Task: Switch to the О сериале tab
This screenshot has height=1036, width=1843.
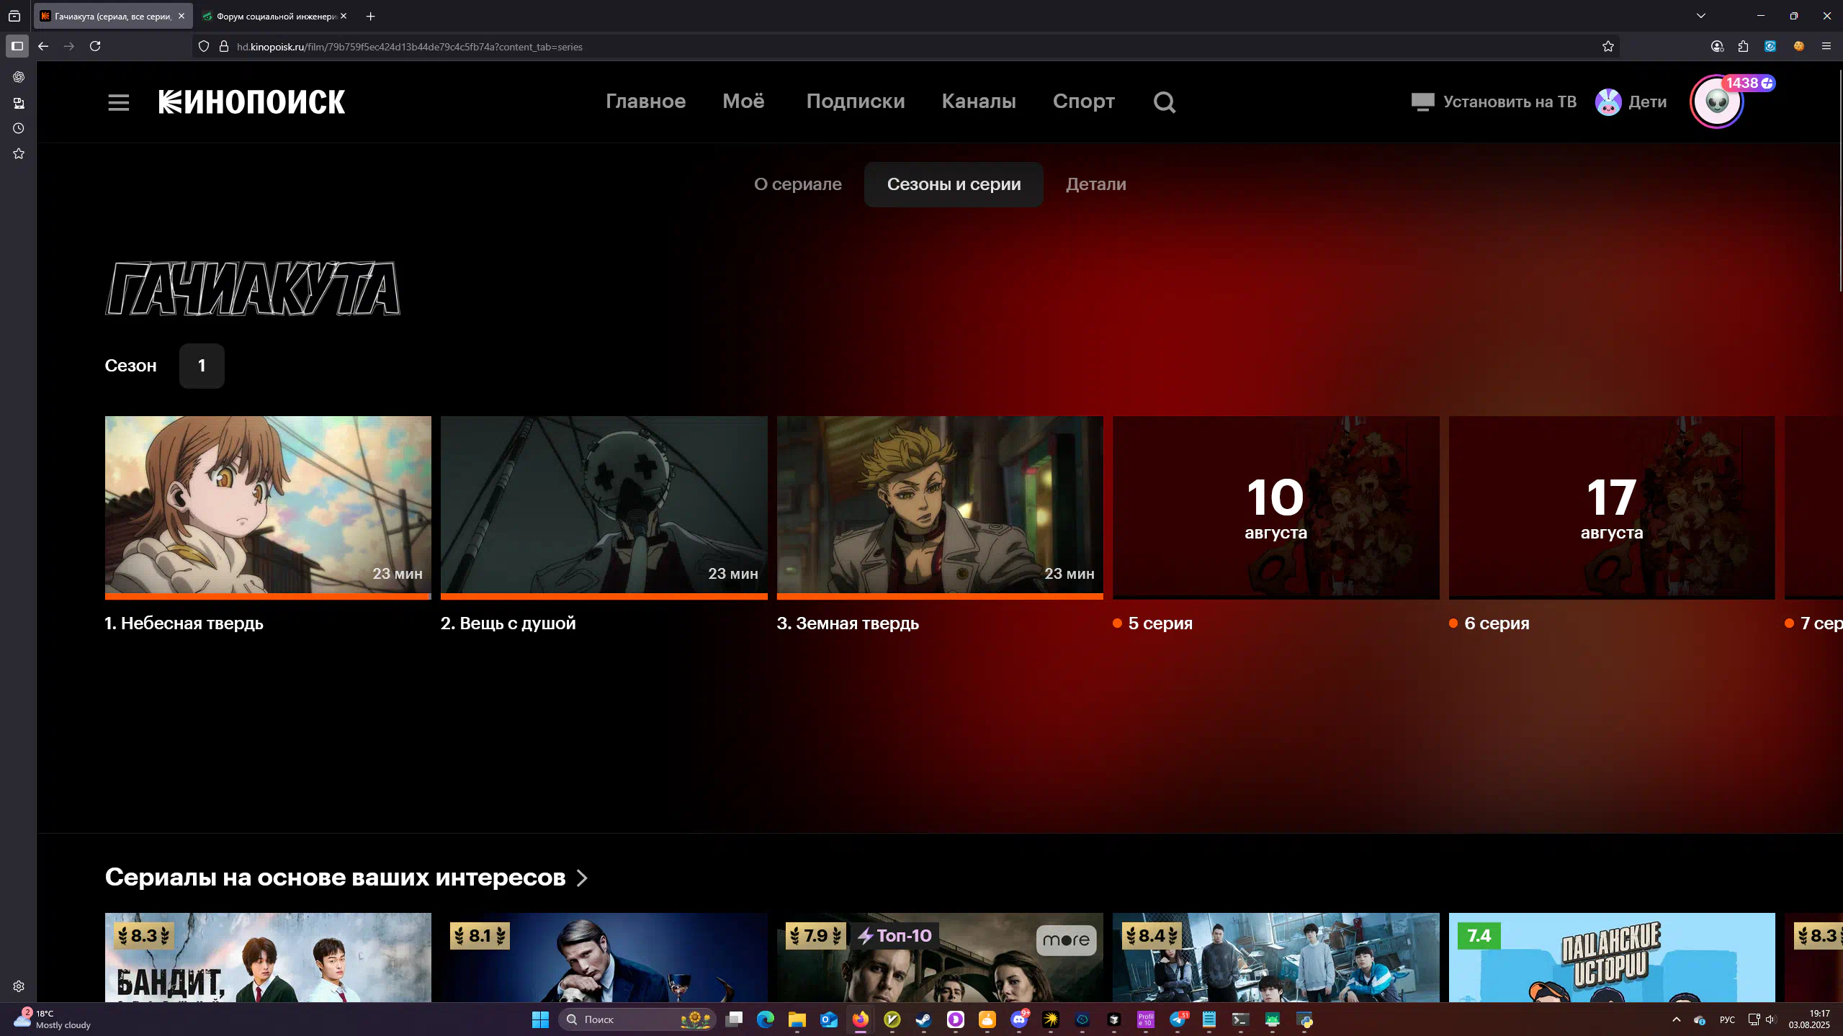Action: pyautogui.click(x=797, y=184)
